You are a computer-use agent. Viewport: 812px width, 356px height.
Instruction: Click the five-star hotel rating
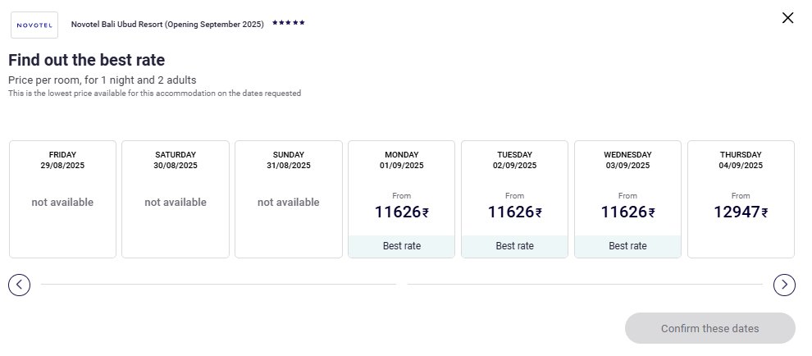click(x=289, y=23)
